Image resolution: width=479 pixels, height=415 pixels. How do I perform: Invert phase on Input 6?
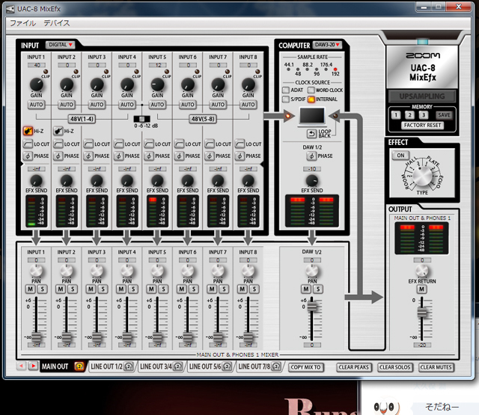179,156
